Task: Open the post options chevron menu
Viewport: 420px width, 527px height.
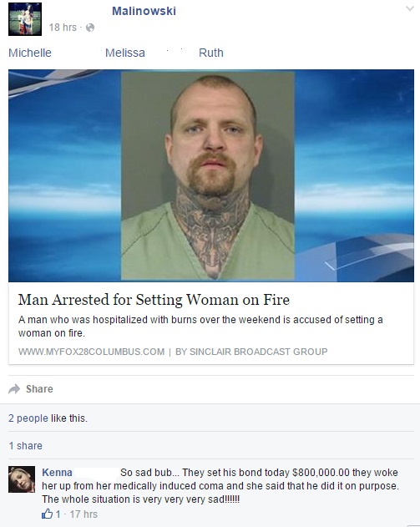Action: tap(410, 8)
